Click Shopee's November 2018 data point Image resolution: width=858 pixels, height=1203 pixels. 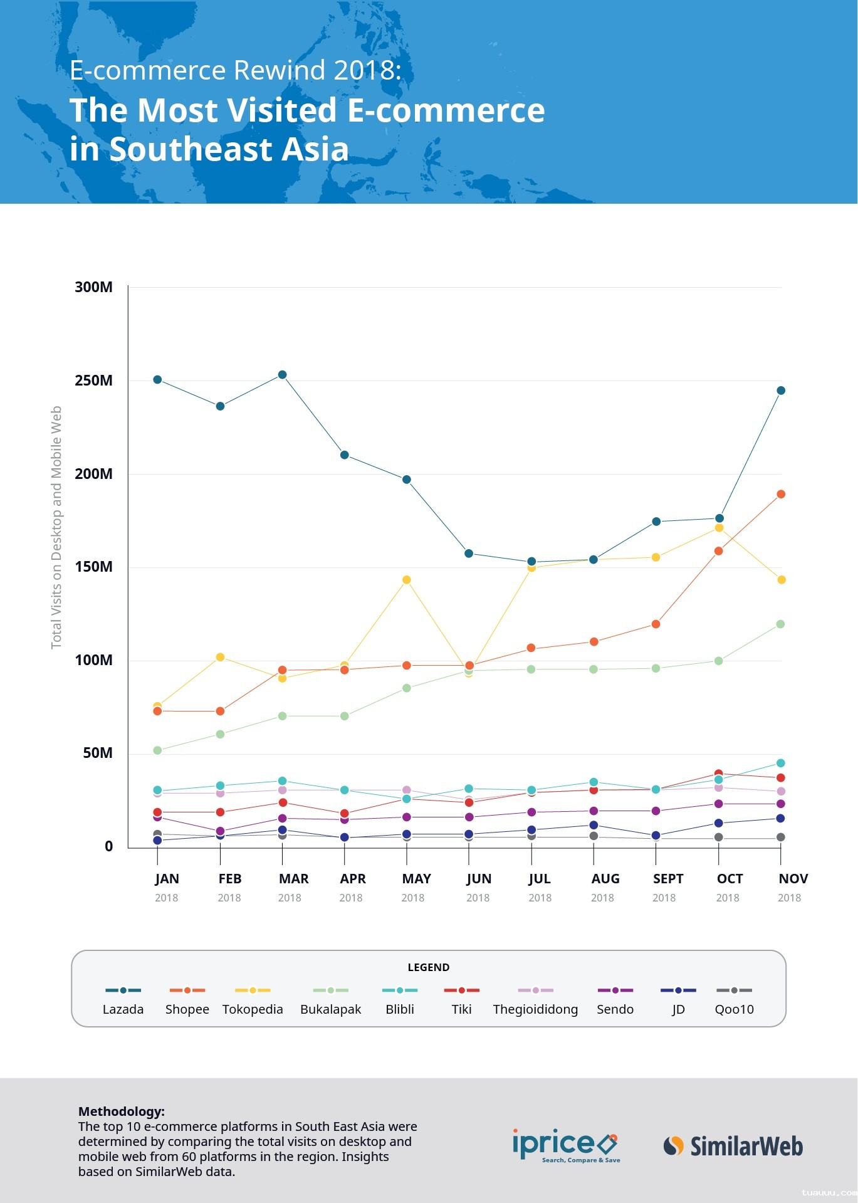point(781,494)
